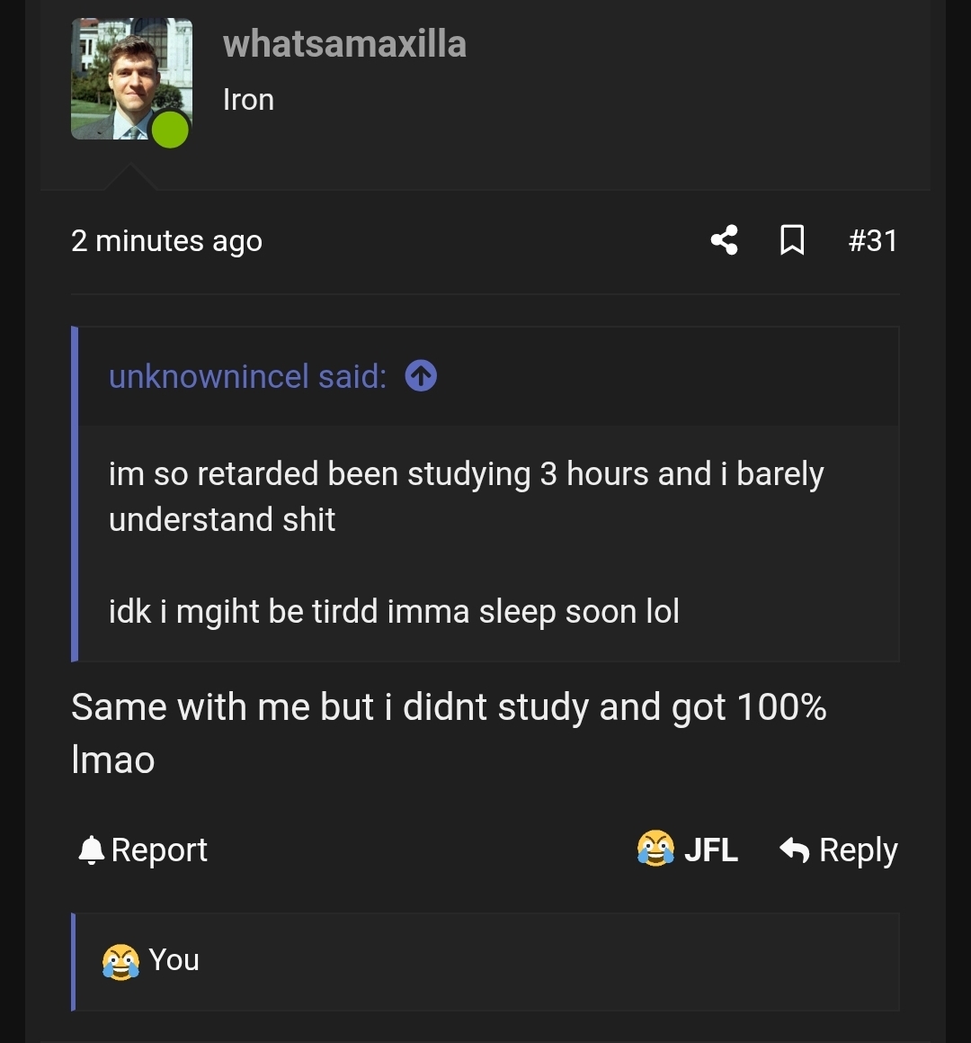Click the bookmark icon to save this post

[793, 240]
